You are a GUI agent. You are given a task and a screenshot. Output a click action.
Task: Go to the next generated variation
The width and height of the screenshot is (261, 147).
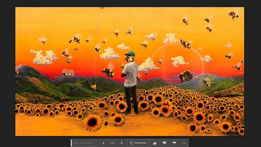[122, 143]
